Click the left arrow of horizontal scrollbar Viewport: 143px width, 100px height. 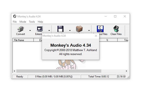tap(15, 71)
